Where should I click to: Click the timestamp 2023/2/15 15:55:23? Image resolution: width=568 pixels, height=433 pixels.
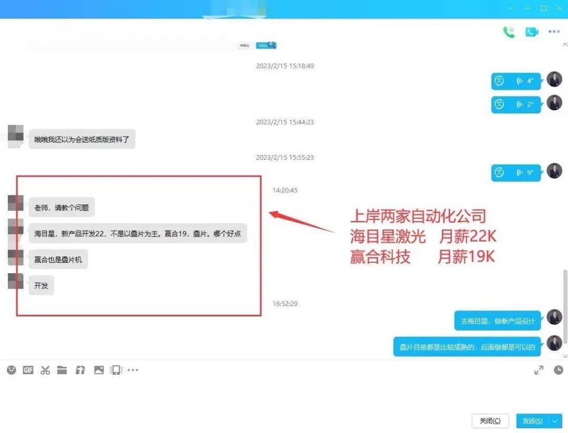tap(285, 158)
